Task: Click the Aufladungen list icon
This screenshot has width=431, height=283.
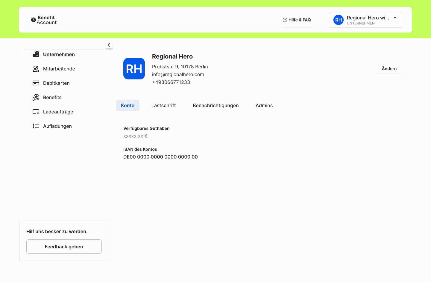Action: tap(36, 126)
